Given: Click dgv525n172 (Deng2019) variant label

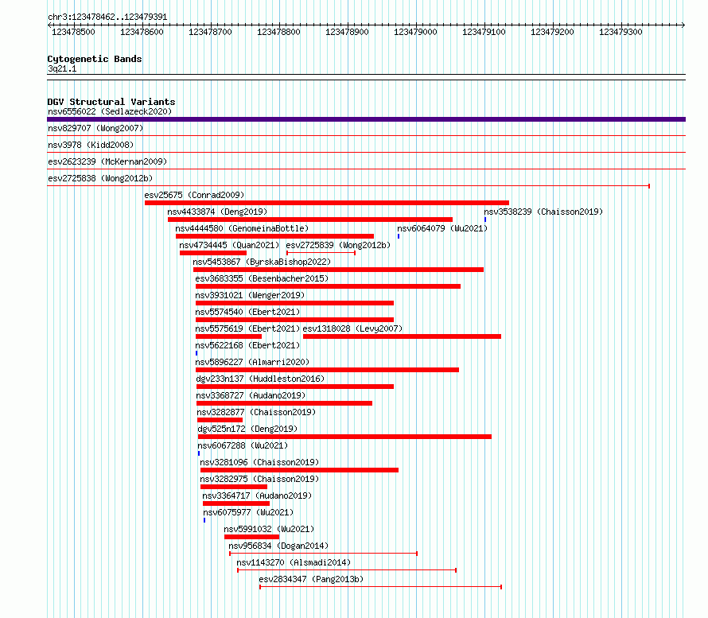Looking at the screenshot, I should (x=248, y=429).
